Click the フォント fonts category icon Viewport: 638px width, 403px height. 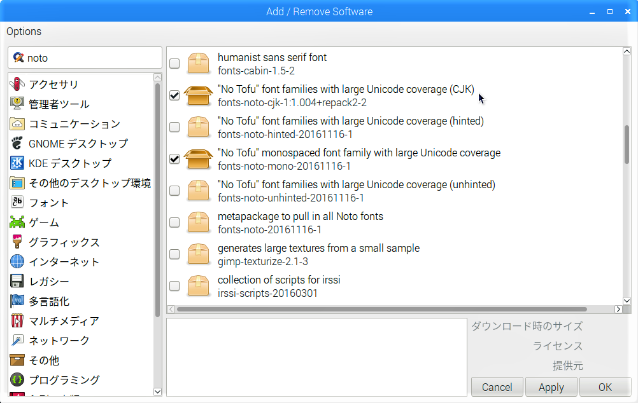coord(17,202)
